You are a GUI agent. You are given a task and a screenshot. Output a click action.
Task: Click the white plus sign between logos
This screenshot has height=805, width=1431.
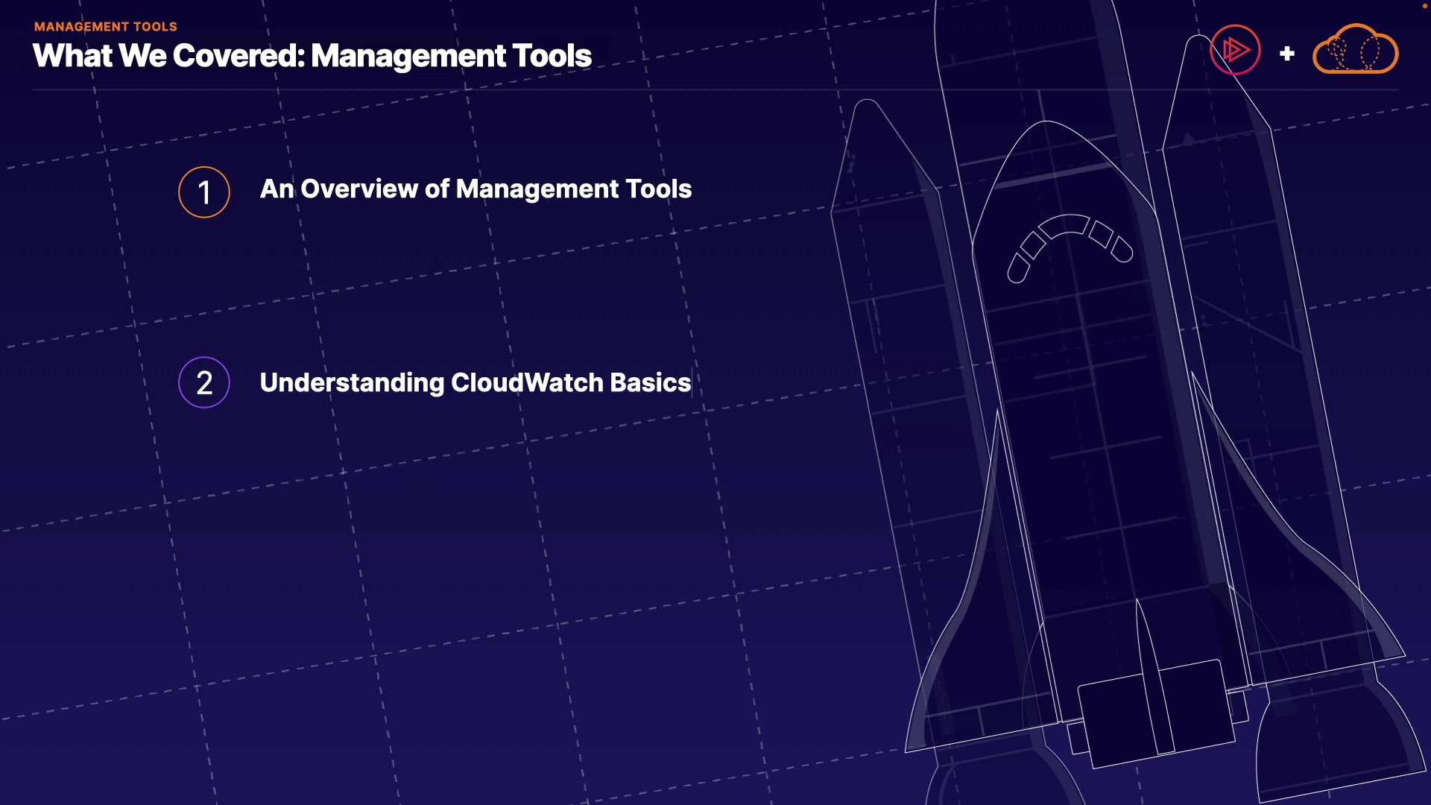click(1286, 54)
